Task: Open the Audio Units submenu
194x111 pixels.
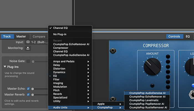Action: coord(70,108)
